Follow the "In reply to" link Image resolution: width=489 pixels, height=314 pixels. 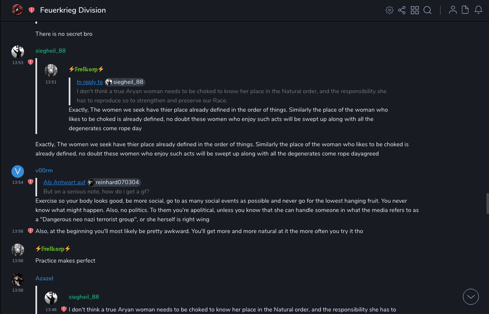[89, 82]
